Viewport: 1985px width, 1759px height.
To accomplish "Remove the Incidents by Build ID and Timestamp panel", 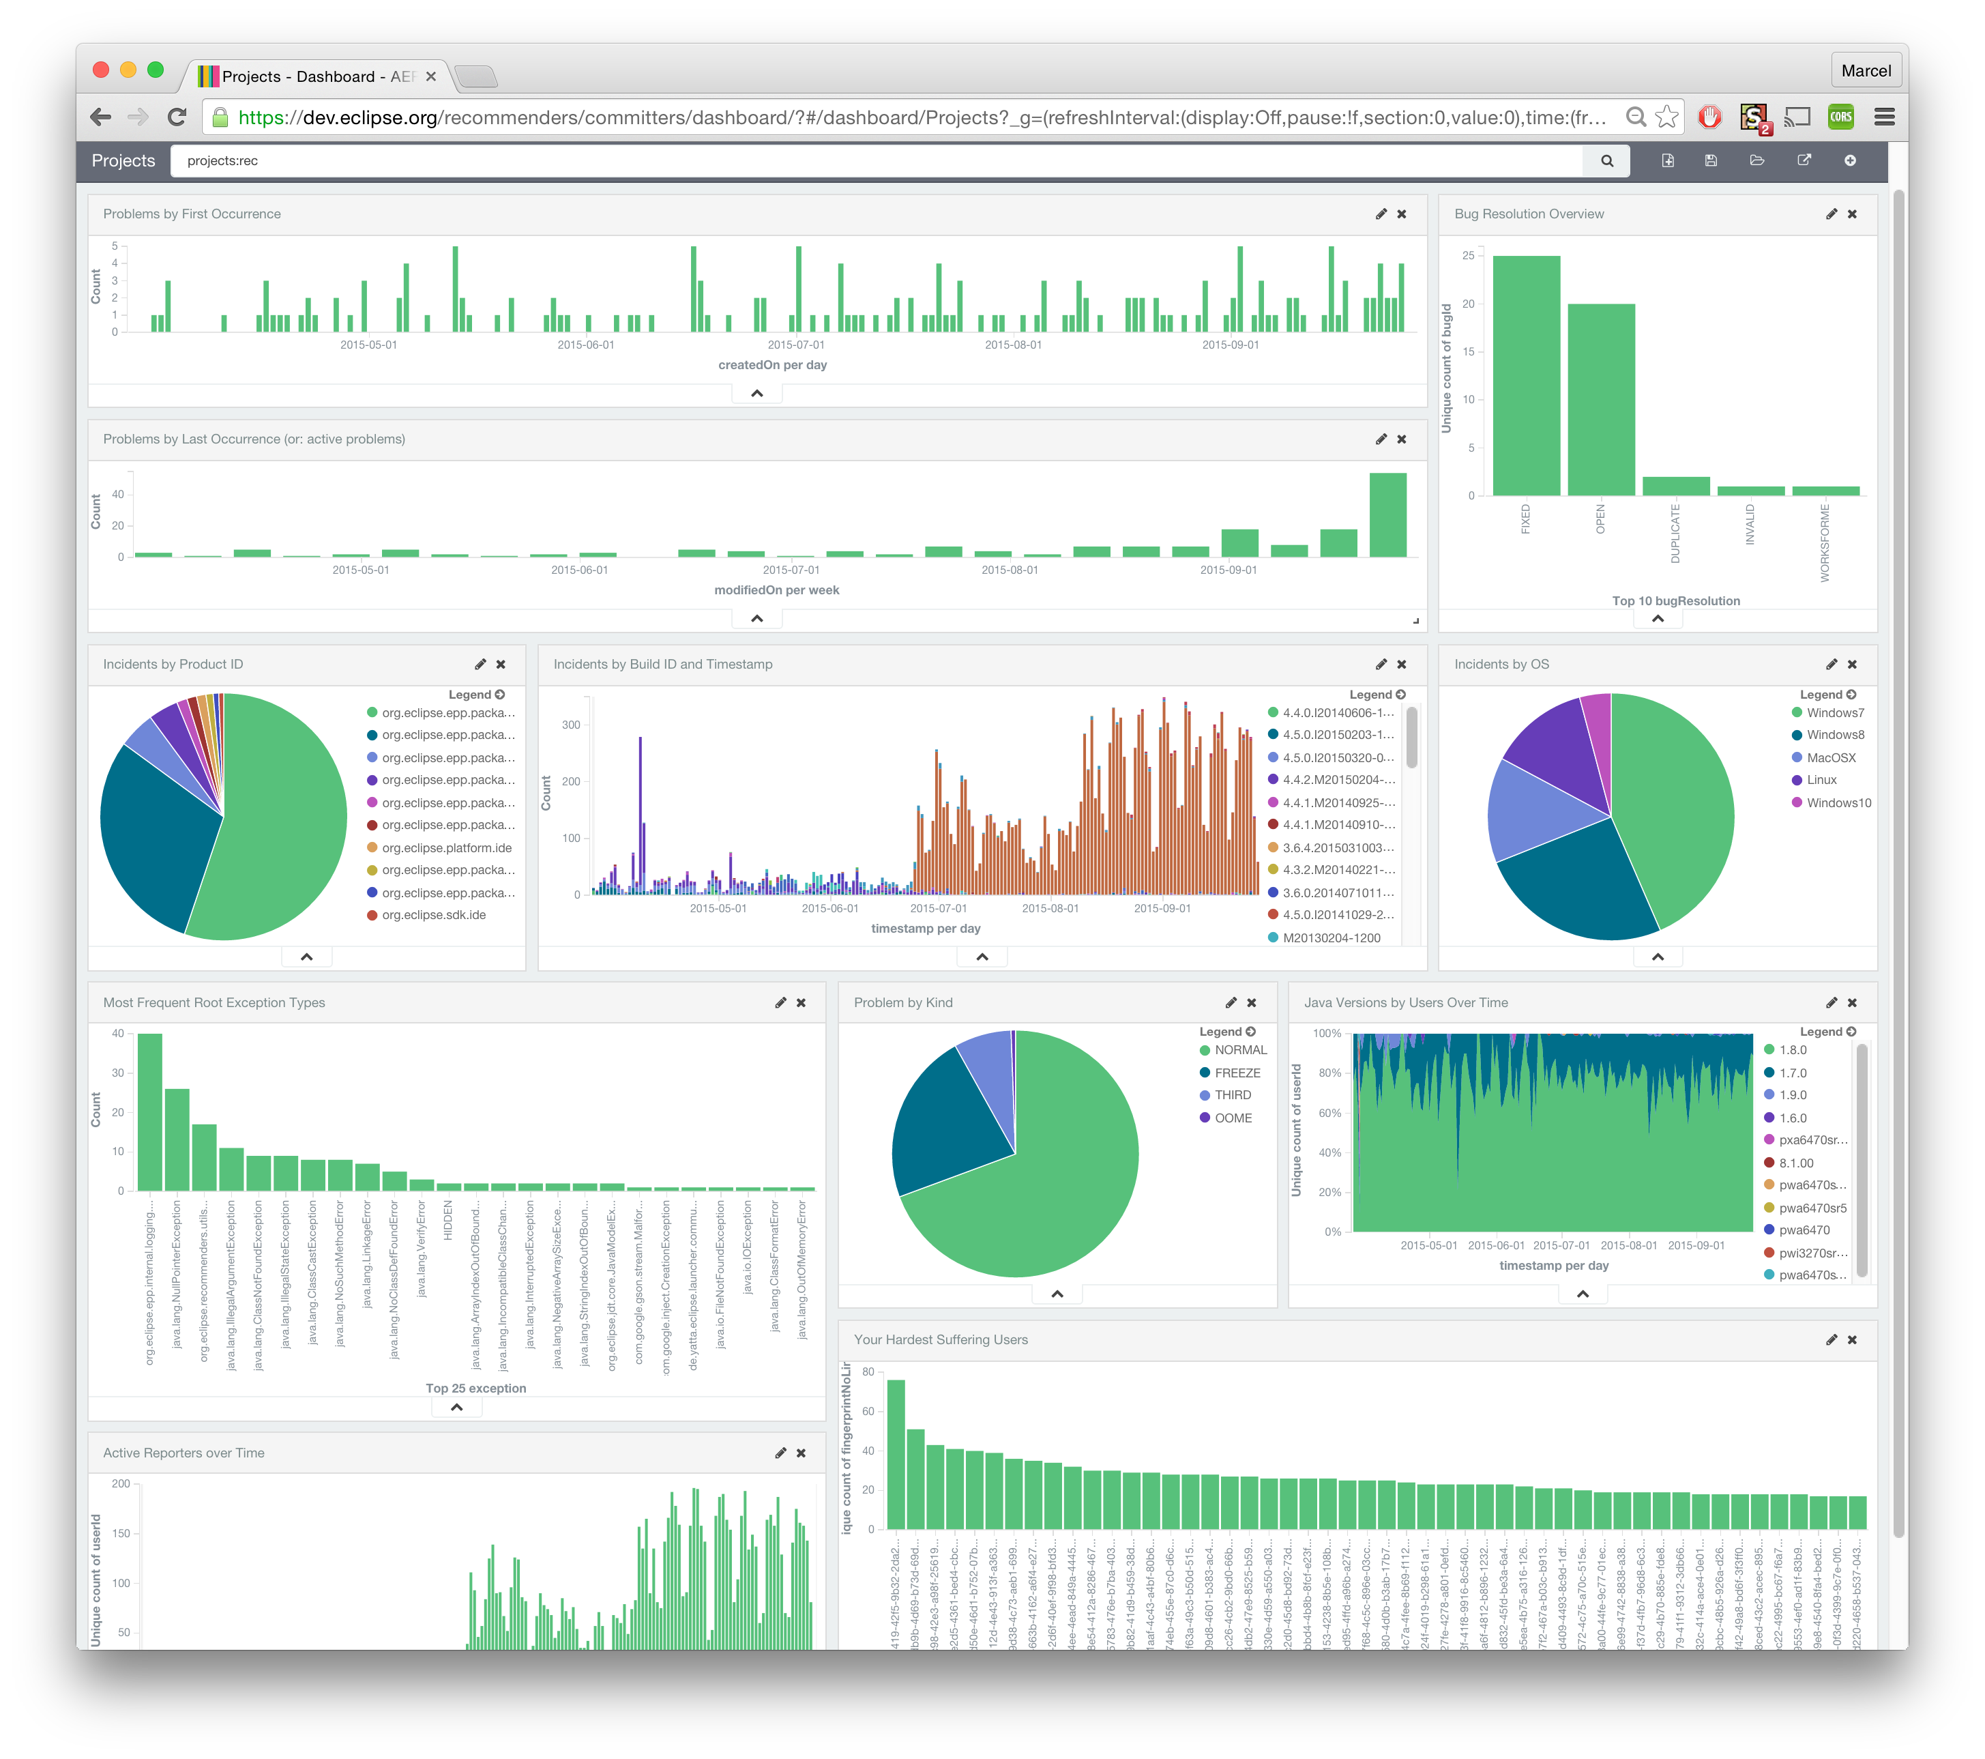I will [1401, 665].
